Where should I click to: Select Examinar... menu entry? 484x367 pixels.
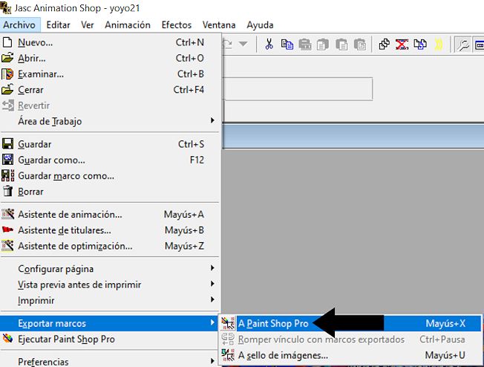point(110,74)
